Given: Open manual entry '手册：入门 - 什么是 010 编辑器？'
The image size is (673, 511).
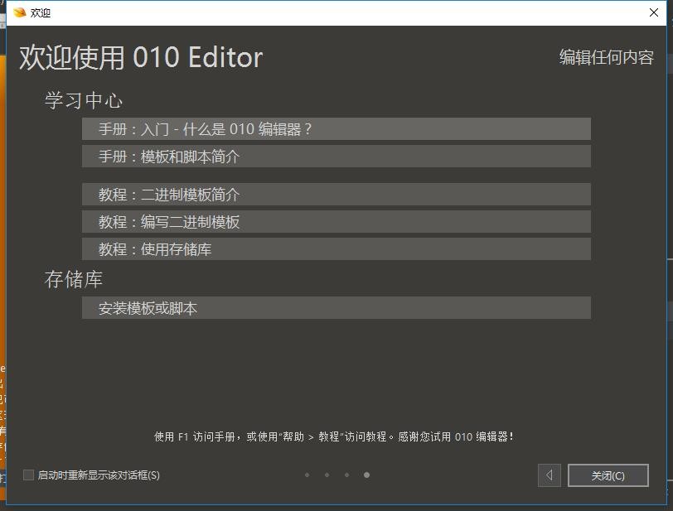Looking at the screenshot, I should point(336,128).
